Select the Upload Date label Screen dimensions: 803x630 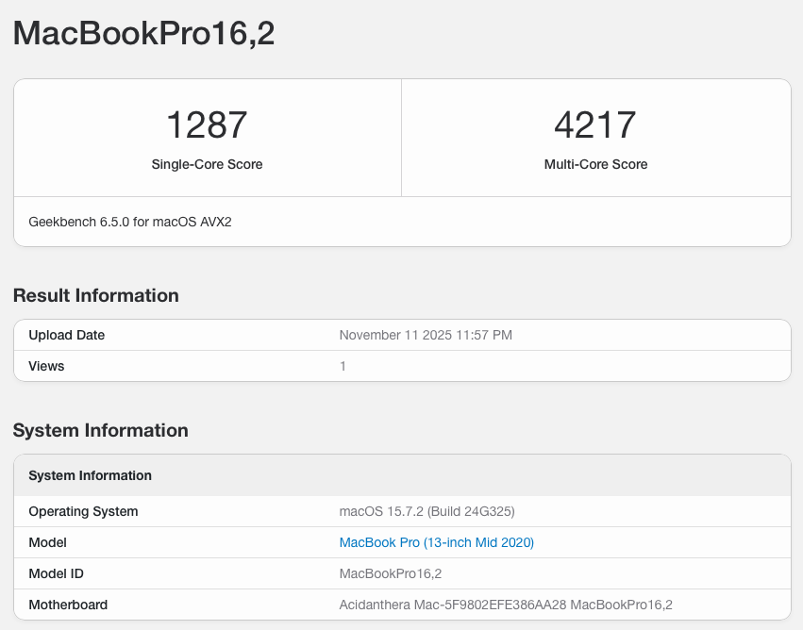[67, 335]
